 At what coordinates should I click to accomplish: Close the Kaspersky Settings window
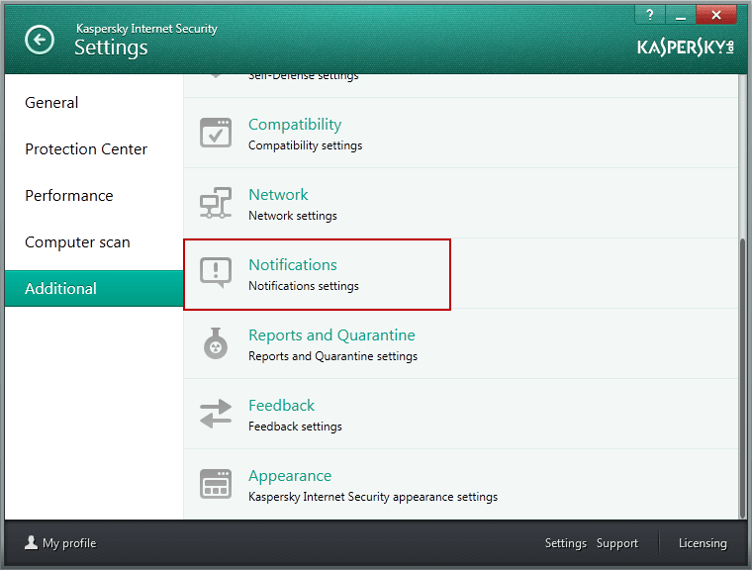click(x=716, y=15)
